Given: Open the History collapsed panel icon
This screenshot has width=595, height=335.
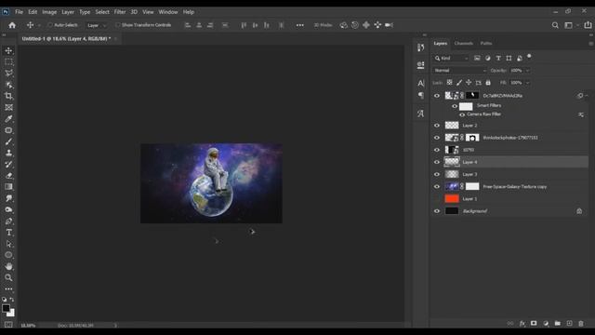Looking at the screenshot, I should [x=420, y=47].
